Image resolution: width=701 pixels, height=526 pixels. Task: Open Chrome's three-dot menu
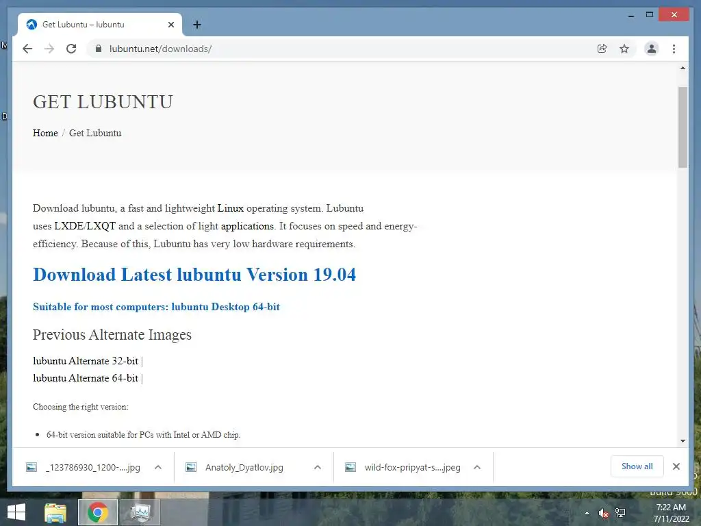[x=674, y=49]
